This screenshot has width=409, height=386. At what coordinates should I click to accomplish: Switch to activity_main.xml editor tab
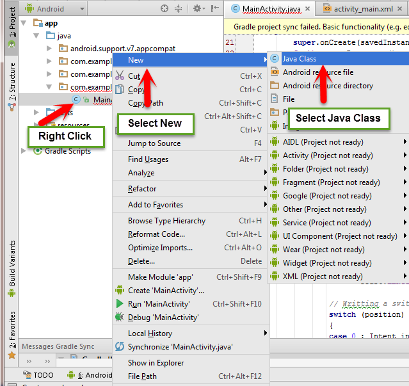coord(364,9)
